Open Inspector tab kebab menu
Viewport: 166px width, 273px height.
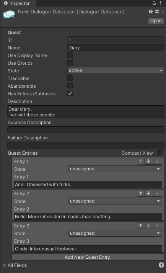click(x=161, y=3)
